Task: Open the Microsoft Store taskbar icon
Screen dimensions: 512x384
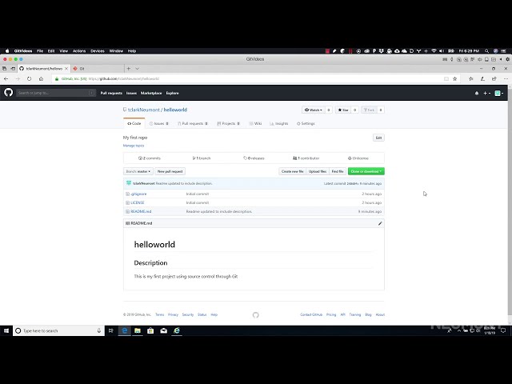Action: (150, 330)
